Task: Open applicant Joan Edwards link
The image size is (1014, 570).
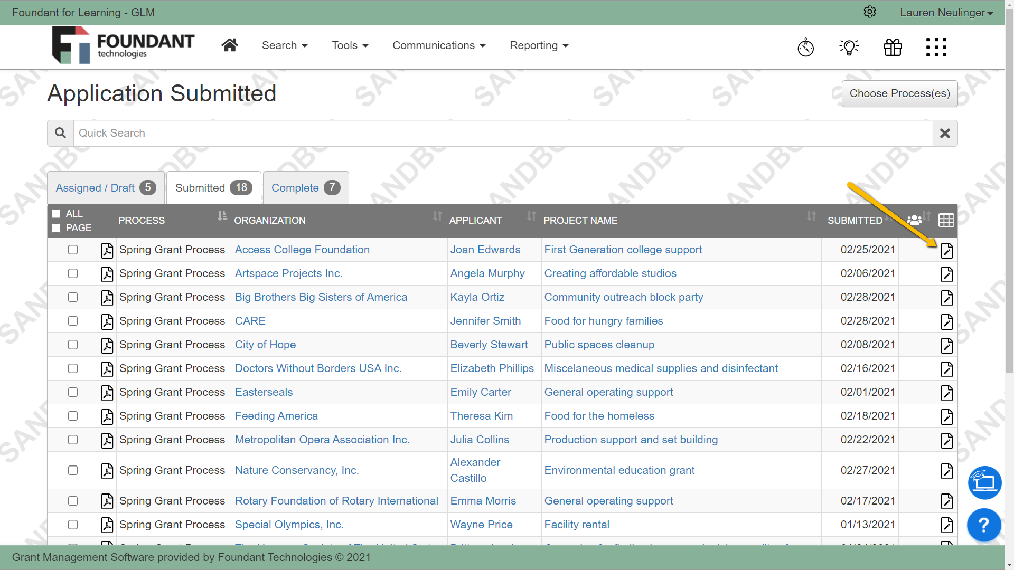Action: click(485, 250)
